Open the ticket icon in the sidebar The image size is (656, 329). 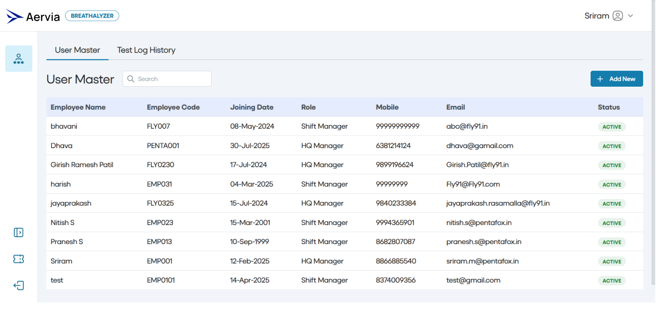pos(18,259)
